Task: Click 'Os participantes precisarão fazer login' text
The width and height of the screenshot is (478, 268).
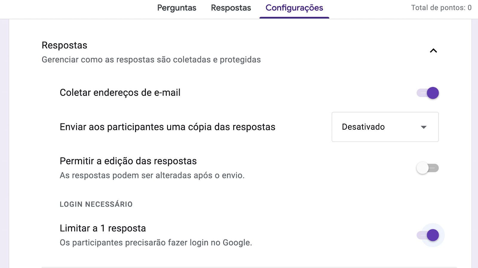Action: click(156, 243)
